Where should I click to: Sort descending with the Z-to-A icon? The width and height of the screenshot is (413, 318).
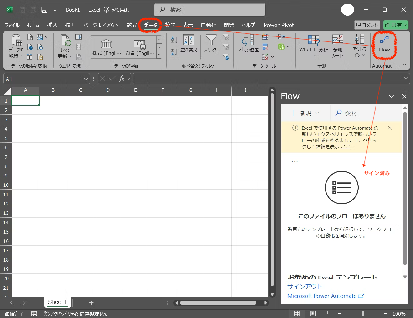click(174, 52)
